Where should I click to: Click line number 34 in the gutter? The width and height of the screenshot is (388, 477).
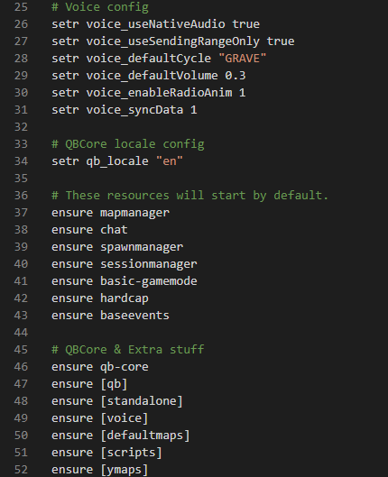coord(21,161)
